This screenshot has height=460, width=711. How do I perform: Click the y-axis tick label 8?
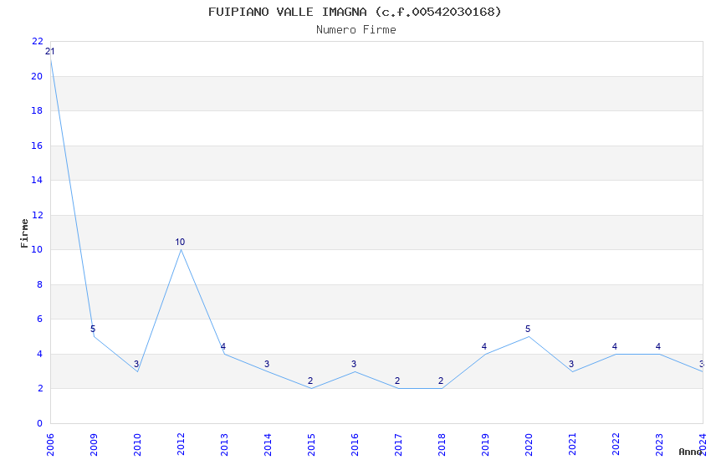click(x=40, y=284)
